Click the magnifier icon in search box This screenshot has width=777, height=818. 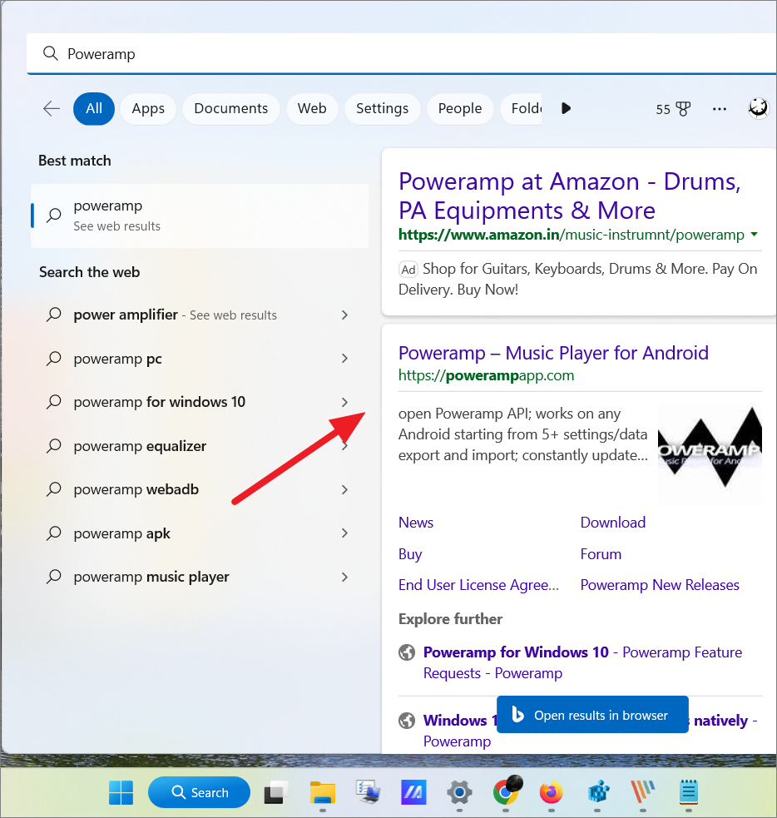tap(50, 53)
